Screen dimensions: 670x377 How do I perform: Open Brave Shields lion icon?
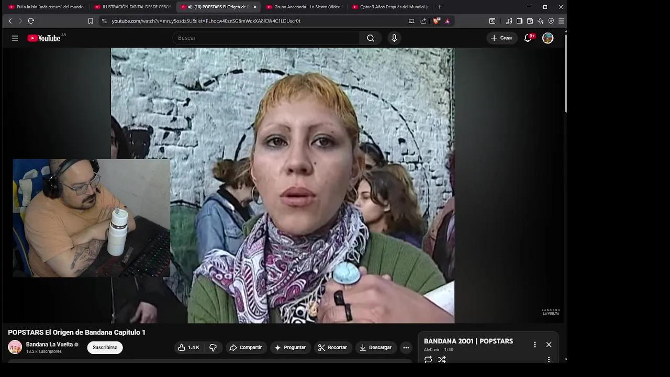[x=436, y=21]
